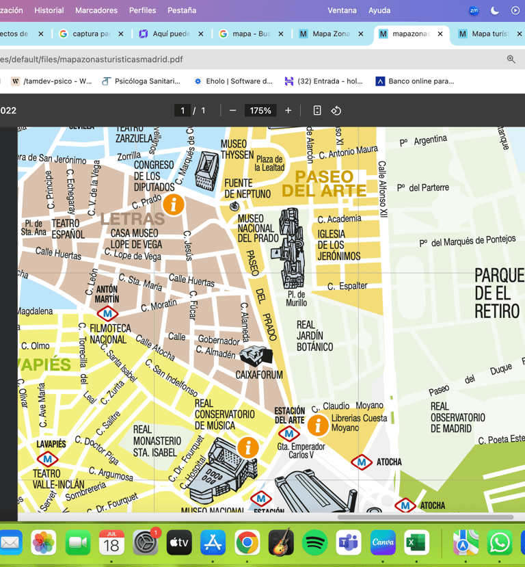Open Maps from the Dock
Viewport: 525px width, 567px height.
click(466, 542)
